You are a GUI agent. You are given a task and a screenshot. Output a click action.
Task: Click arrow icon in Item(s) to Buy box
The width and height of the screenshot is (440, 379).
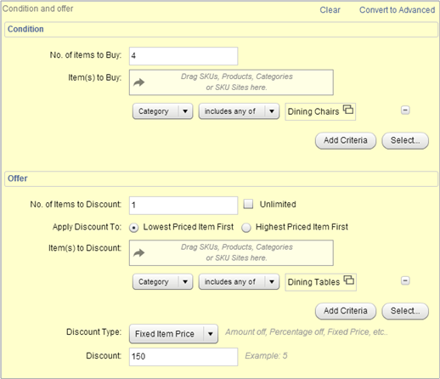[x=139, y=82]
